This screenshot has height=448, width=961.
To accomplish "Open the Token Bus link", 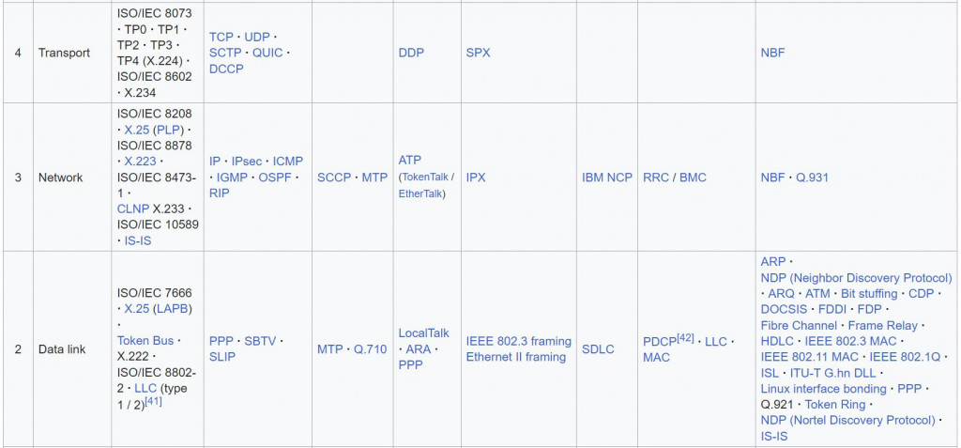I will point(145,340).
